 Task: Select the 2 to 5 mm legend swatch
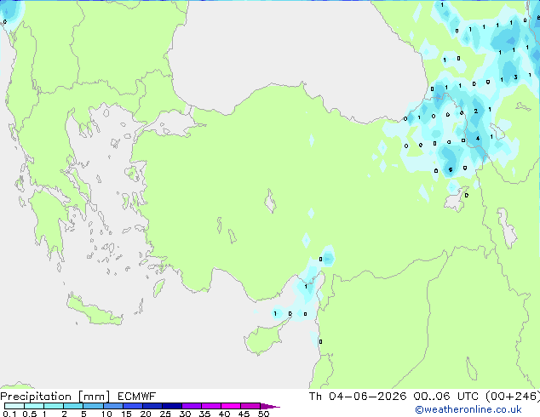tap(73, 406)
